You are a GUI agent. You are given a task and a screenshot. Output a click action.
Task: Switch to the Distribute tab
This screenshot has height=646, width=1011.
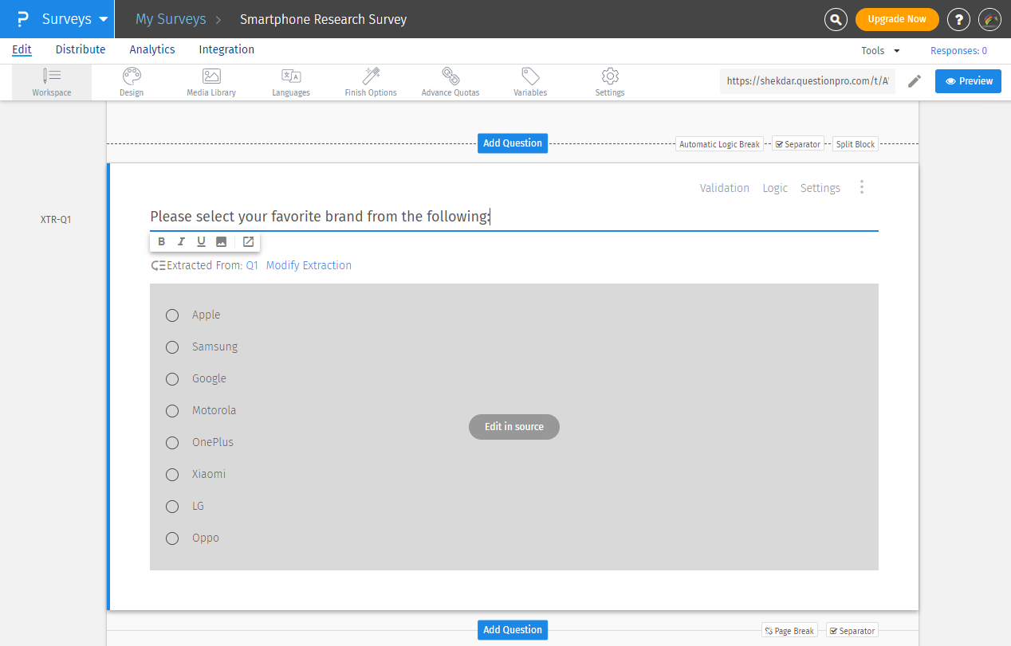80,49
